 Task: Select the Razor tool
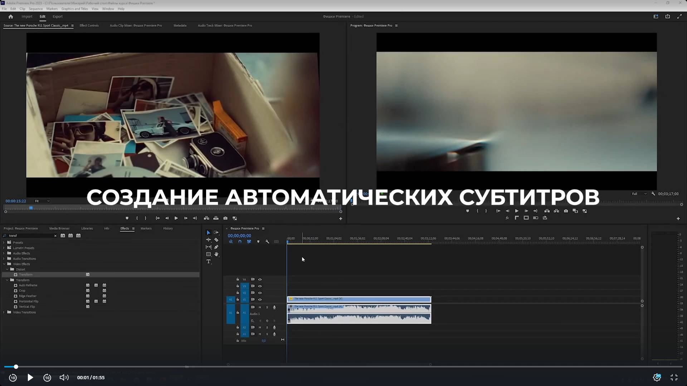click(x=216, y=240)
